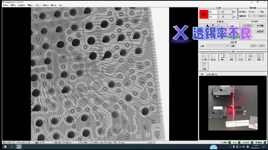Select the rectangle measurement tool icon
This screenshot has height=150, width=268.
pos(222,57)
